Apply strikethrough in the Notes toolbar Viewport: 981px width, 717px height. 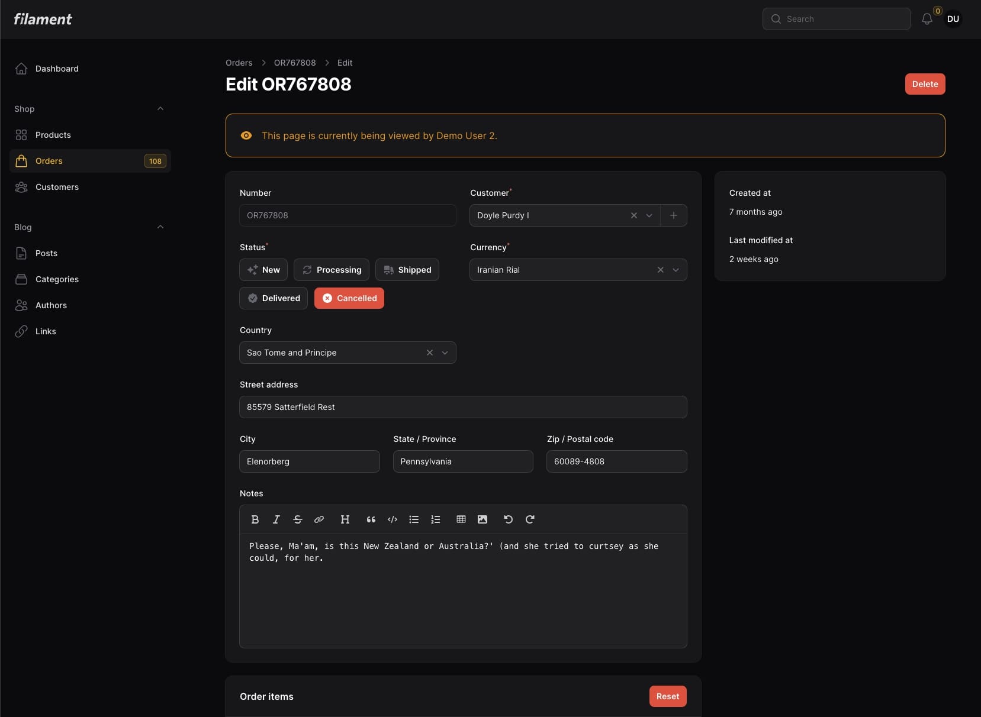click(x=297, y=519)
